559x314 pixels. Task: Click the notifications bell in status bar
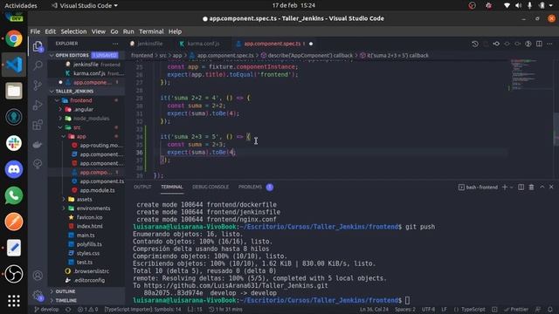pos(550,310)
